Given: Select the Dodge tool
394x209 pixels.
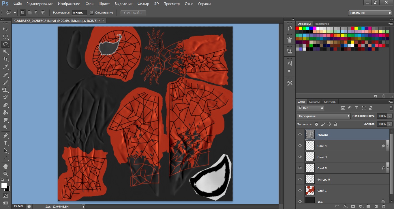Looking at the screenshot, I should 5,127.
